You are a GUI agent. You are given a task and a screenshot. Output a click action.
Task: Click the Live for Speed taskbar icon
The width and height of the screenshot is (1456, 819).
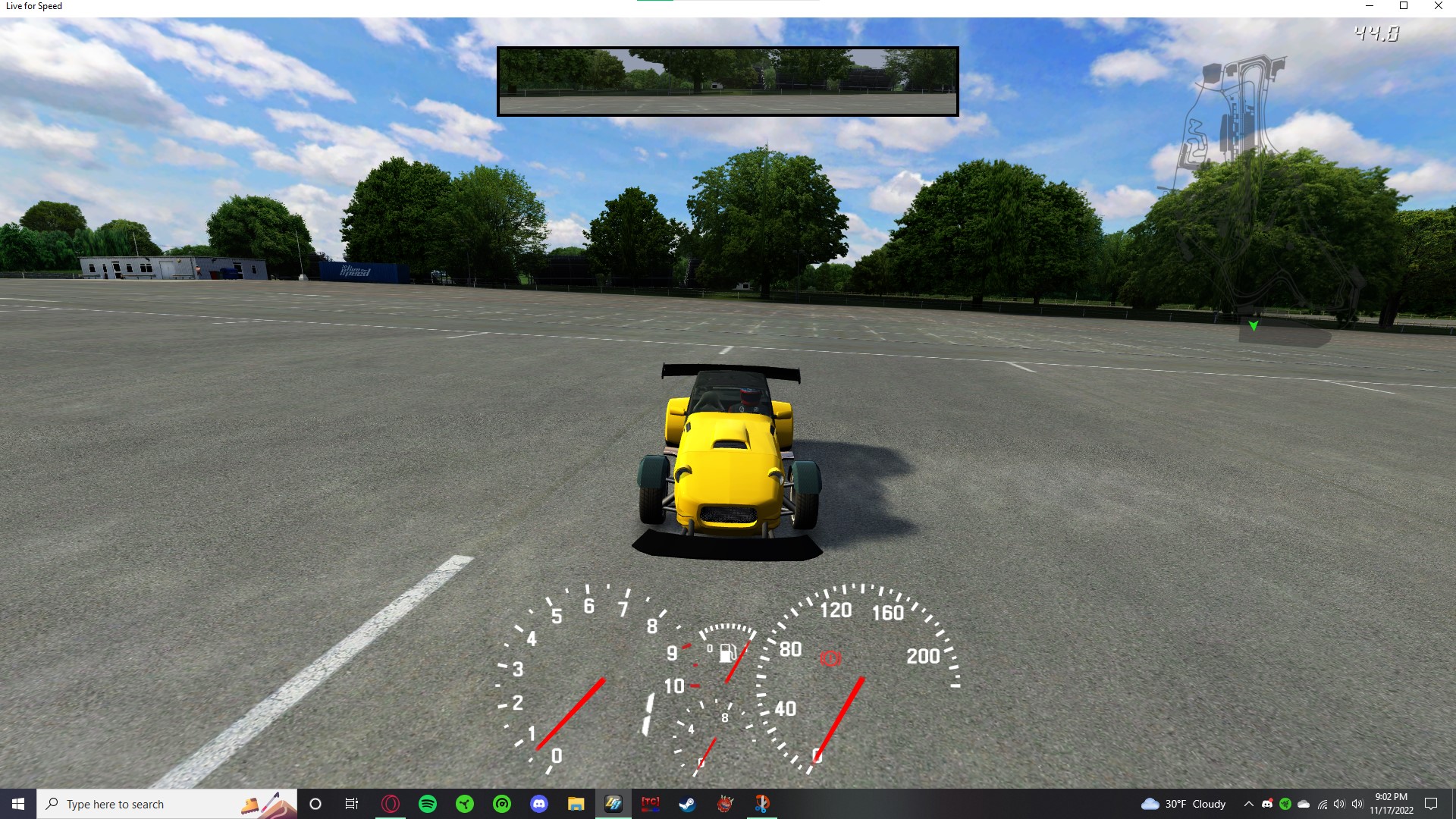[x=613, y=804]
